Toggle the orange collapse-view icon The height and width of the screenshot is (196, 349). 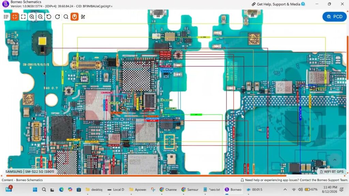tap(15, 17)
